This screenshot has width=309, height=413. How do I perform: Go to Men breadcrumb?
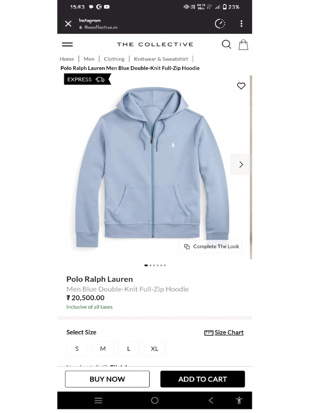coord(89,59)
